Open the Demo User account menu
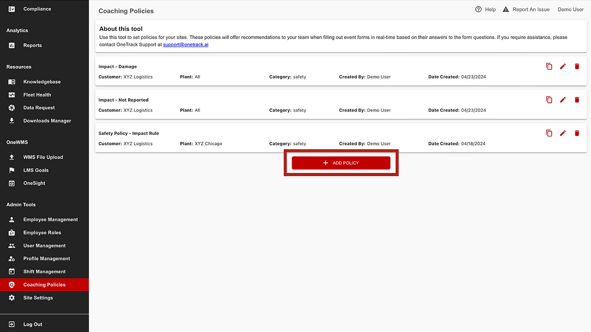Screen dimensions: 591x332 570,9
